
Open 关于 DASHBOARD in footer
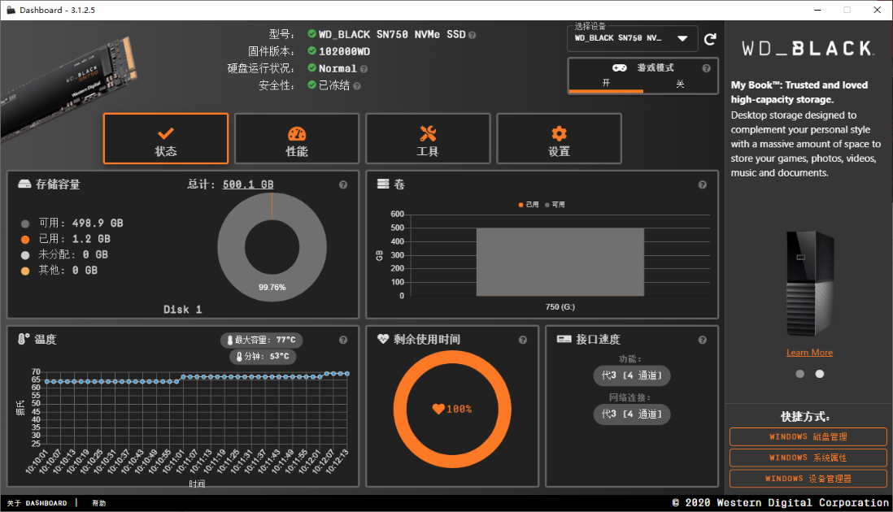[x=37, y=503]
